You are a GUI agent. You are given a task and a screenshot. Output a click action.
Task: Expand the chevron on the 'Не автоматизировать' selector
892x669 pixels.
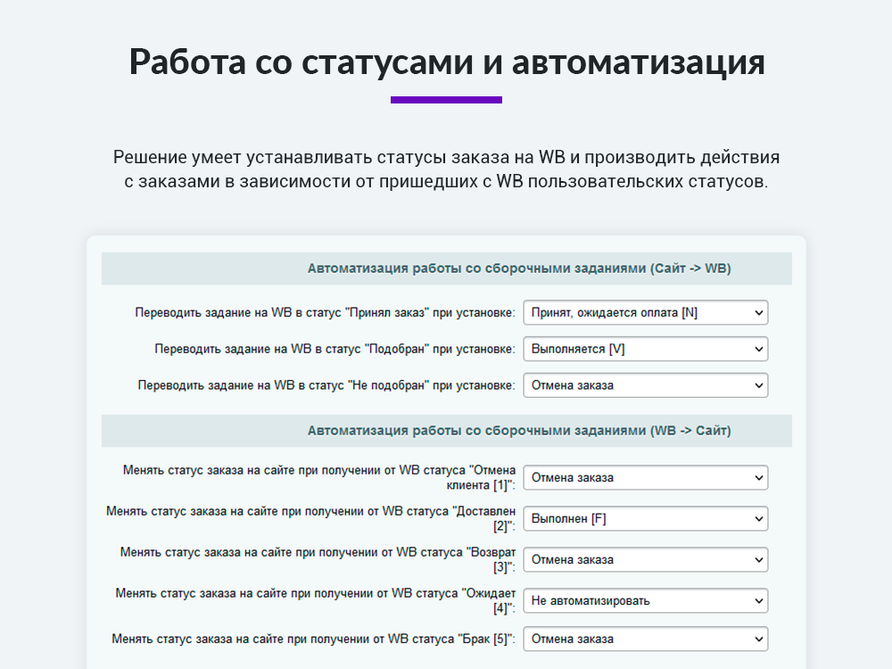758,600
